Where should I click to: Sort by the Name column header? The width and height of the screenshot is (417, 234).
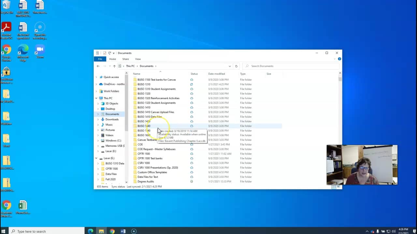137,74
